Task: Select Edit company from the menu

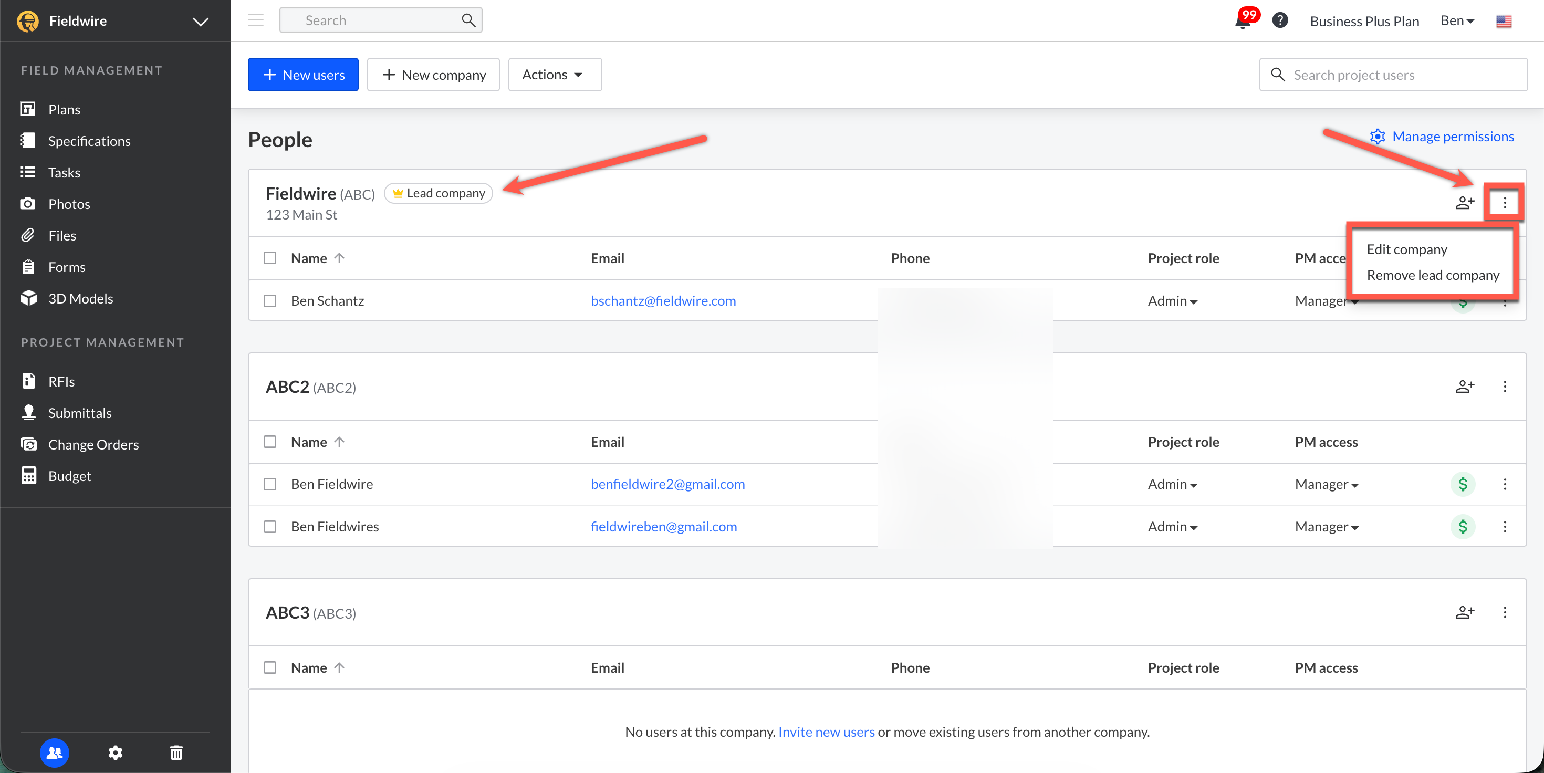Action: pos(1407,249)
